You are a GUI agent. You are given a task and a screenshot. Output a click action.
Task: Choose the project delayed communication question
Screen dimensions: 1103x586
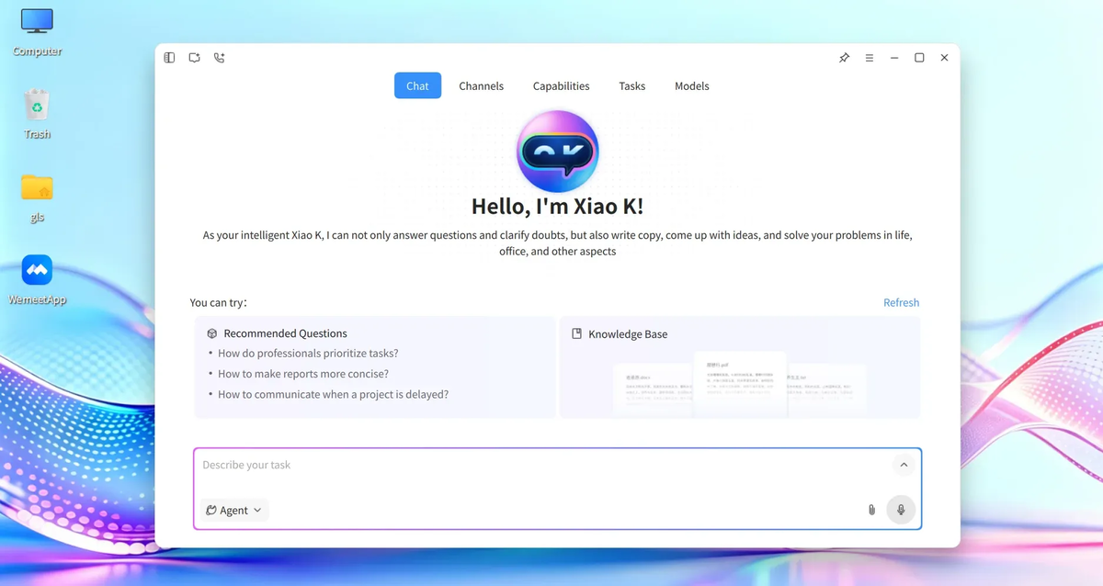click(333, 394)
